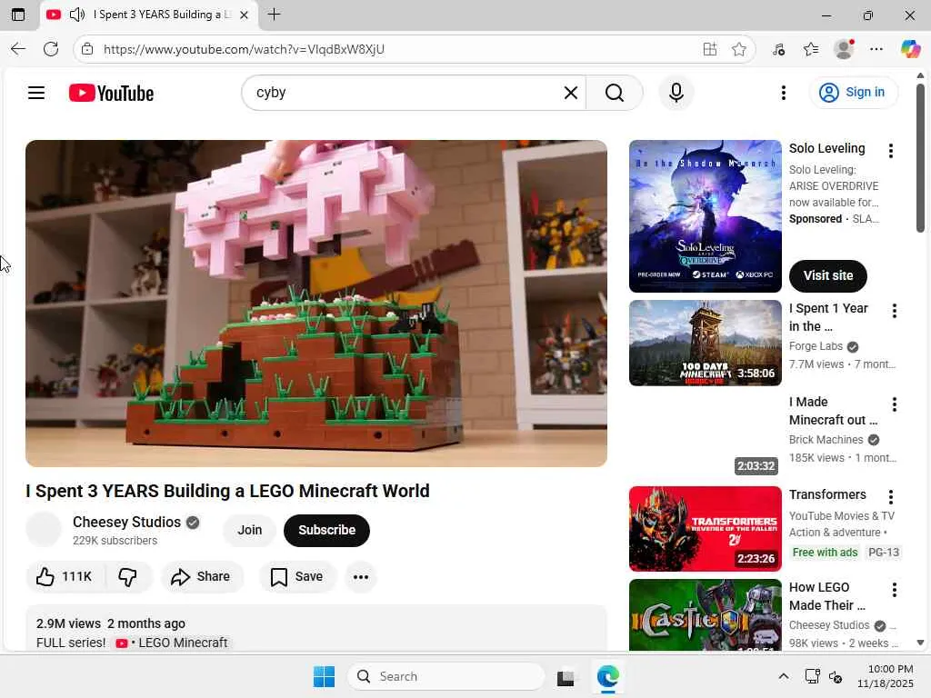Open the YouTube hamburger guide menu
Viewport: 931px width, 698px height.
pos(36,93)
